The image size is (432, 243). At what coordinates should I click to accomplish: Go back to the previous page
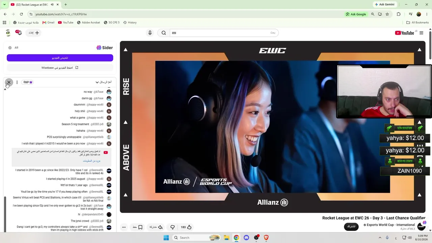[x=5, y=14]
